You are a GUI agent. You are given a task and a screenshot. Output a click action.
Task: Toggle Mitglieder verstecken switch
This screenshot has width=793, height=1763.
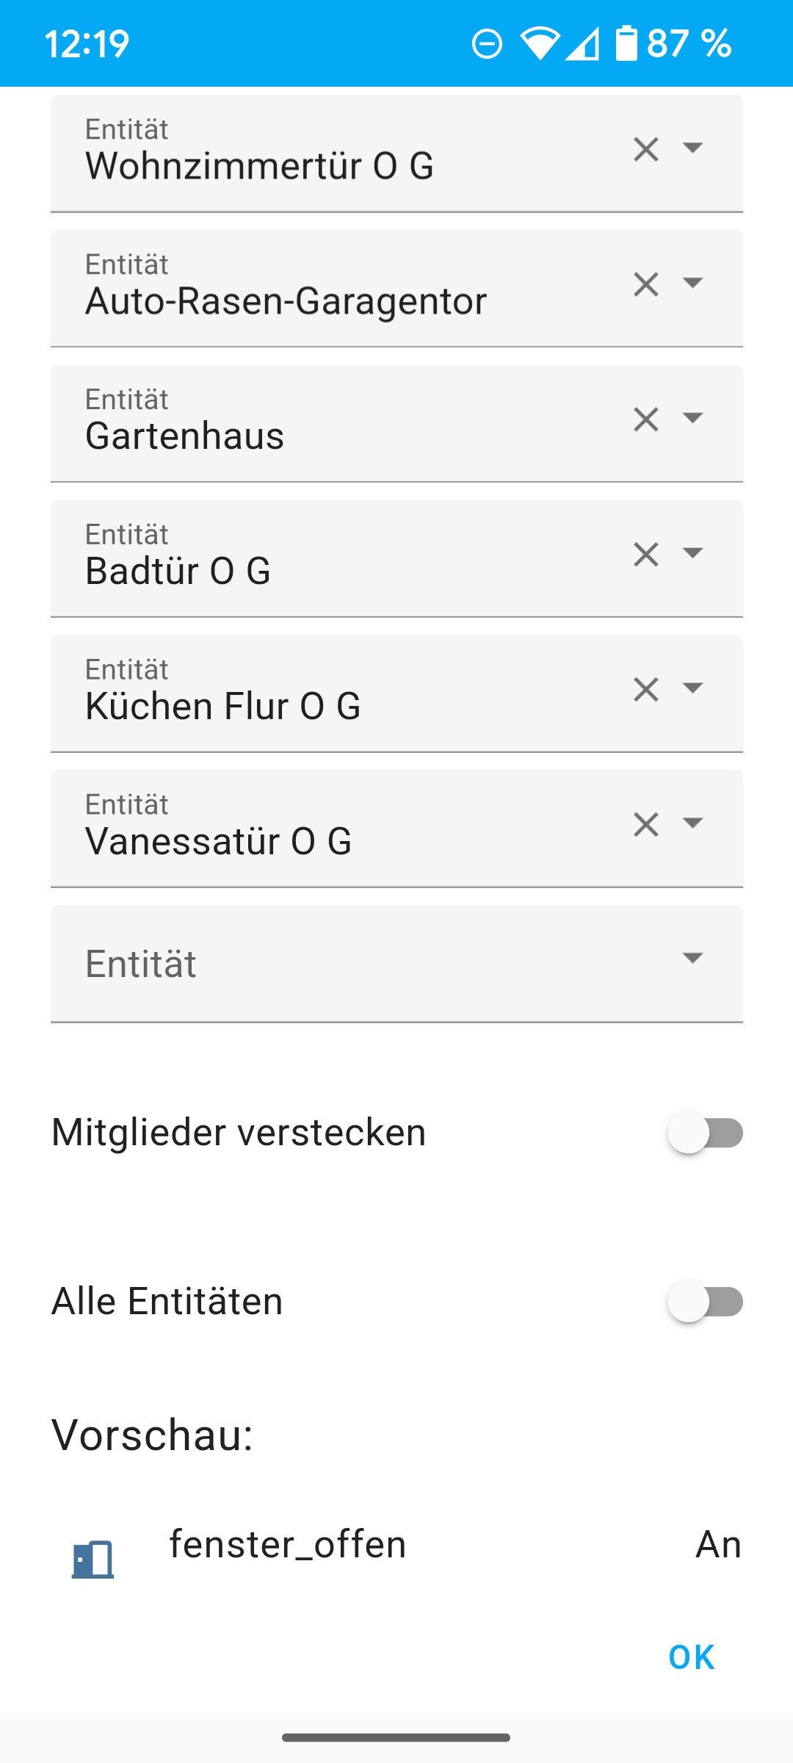[704, 1133]
